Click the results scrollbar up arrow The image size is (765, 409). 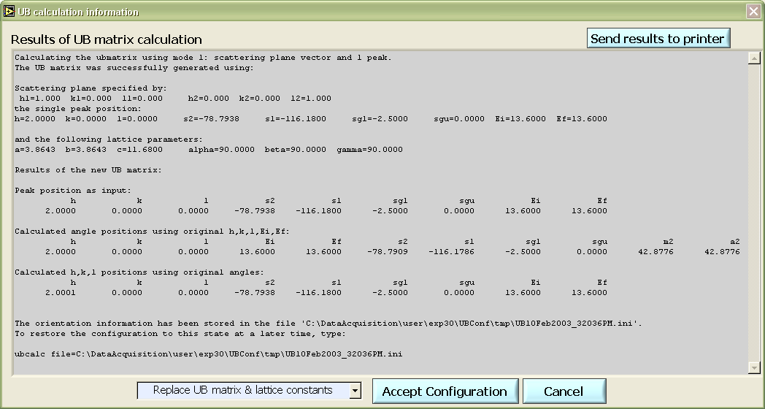tap(754, 58)
